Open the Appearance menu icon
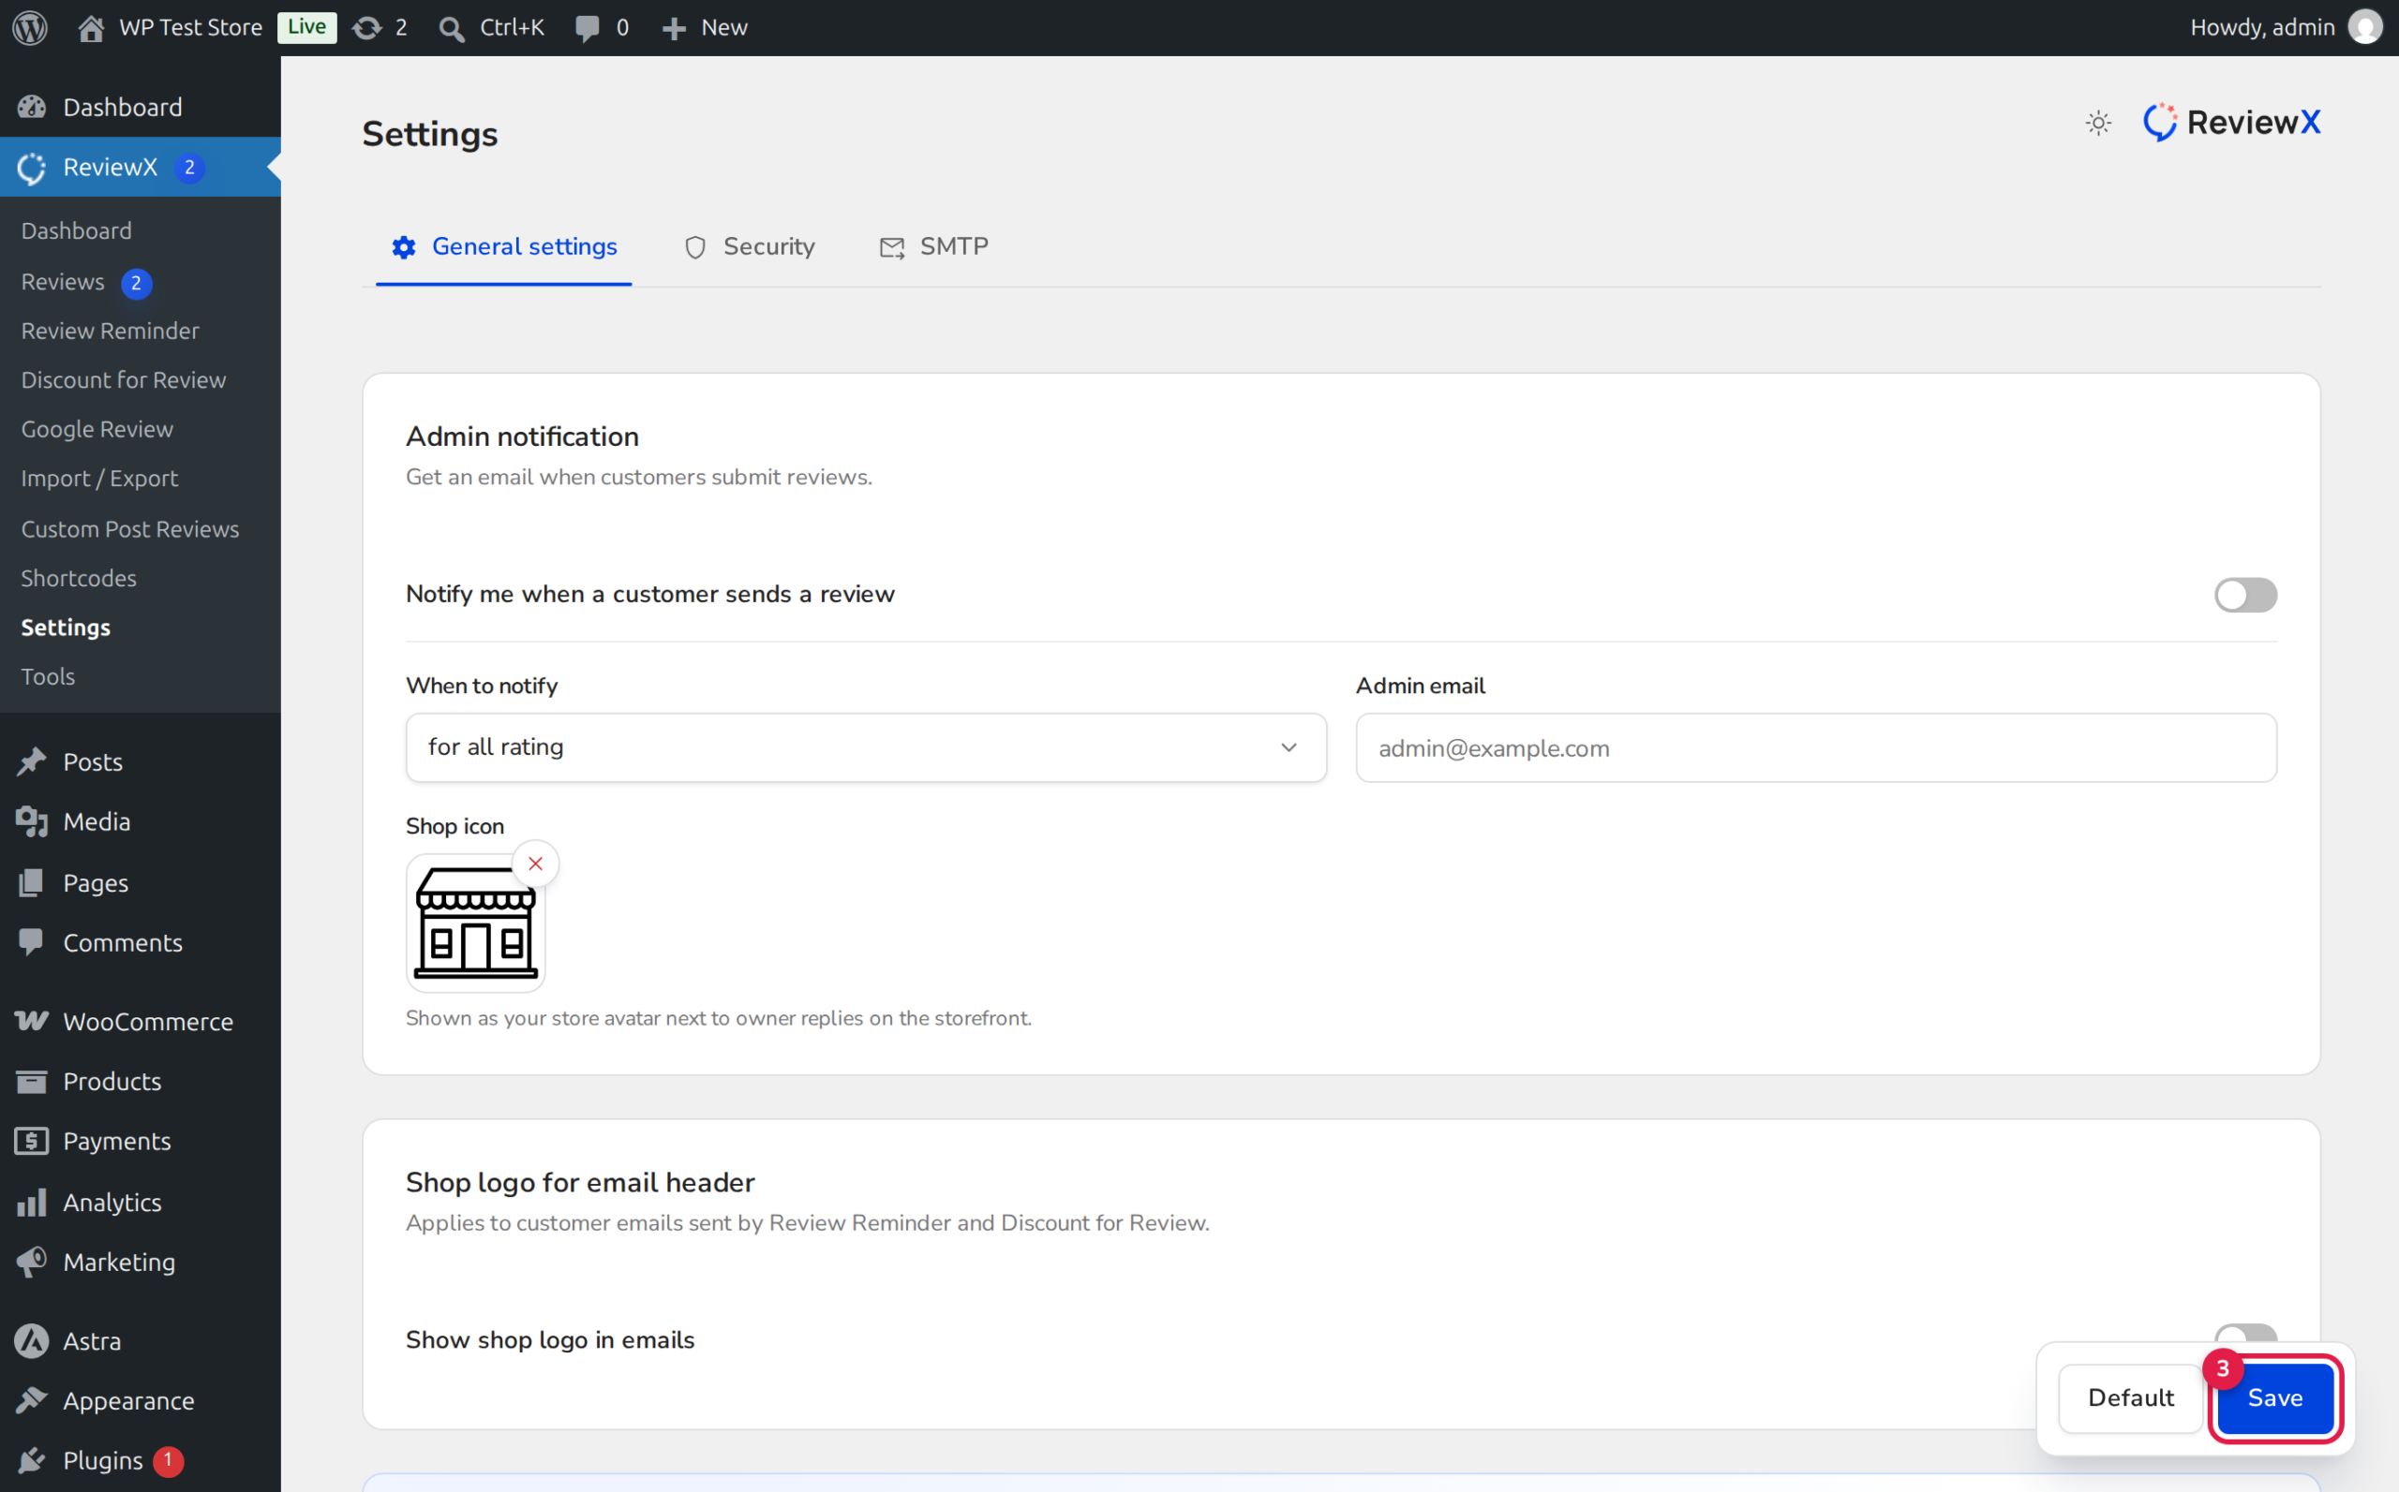This screenshot has height=1492, width=2399. click(x=32, y=1400)
